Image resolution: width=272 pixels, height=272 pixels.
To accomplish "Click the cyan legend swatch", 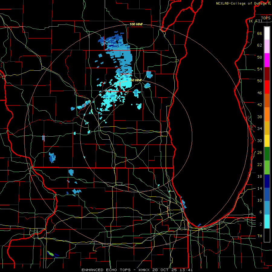I will click(x=267, y=222).
